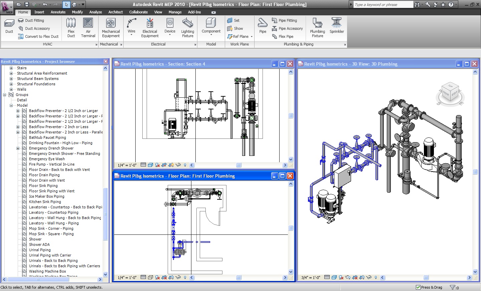Select the Sprinkler tool

tap(337, 26)
